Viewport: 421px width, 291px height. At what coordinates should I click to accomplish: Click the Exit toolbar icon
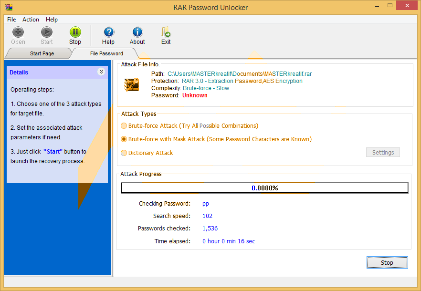[x=166, y=32]
